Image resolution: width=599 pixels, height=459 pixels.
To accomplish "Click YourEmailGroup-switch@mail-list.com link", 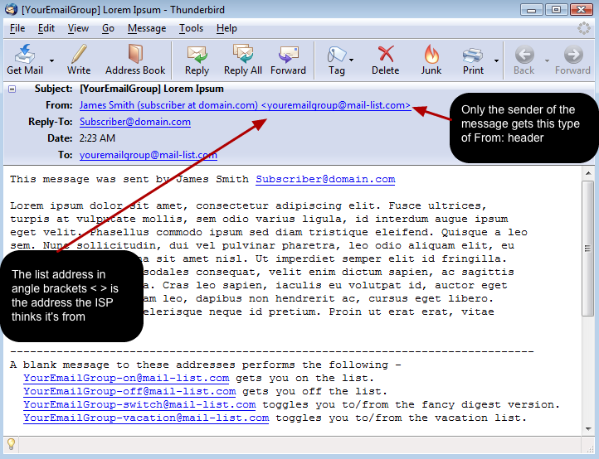I will [x=139, y=405].
